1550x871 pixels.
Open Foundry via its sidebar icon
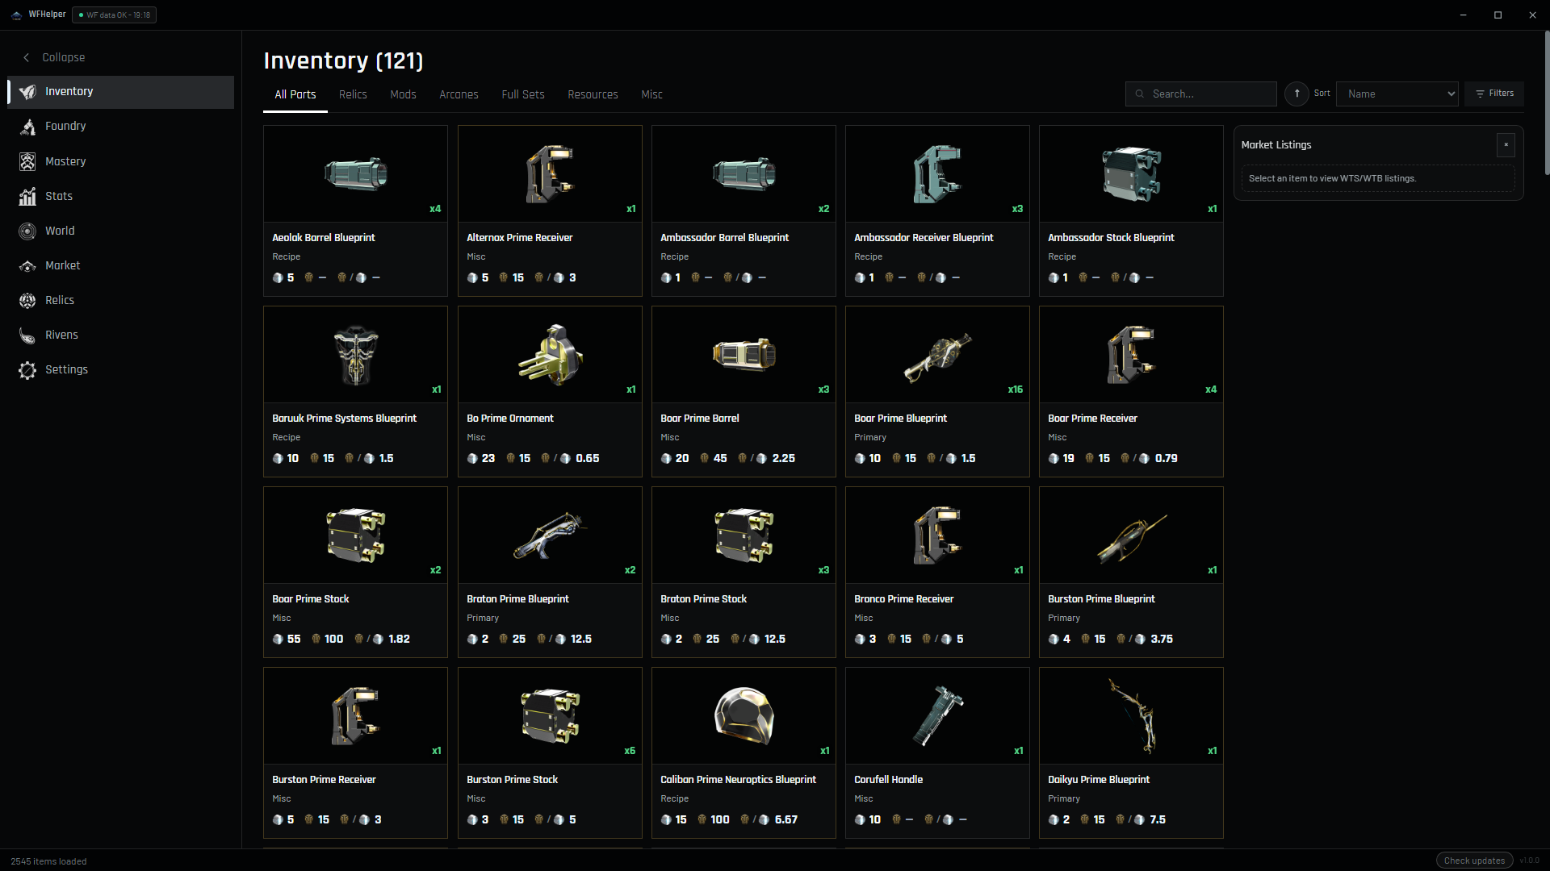click(27, 127)
